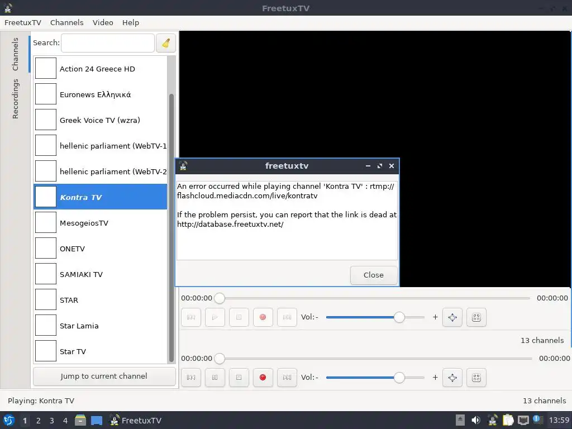Click the freetuxtv dialog title bar icon
572x429 pixels.
(183, 166)
